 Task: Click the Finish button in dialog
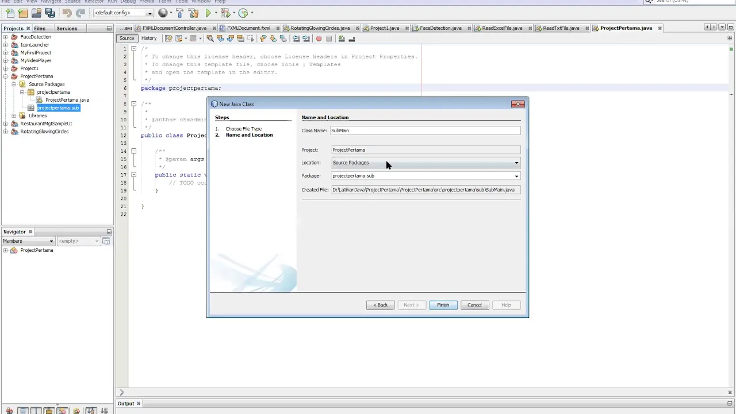[x=443, y=305]
